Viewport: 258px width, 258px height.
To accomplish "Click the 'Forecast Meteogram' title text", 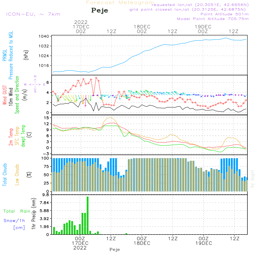I will point(120,3).
